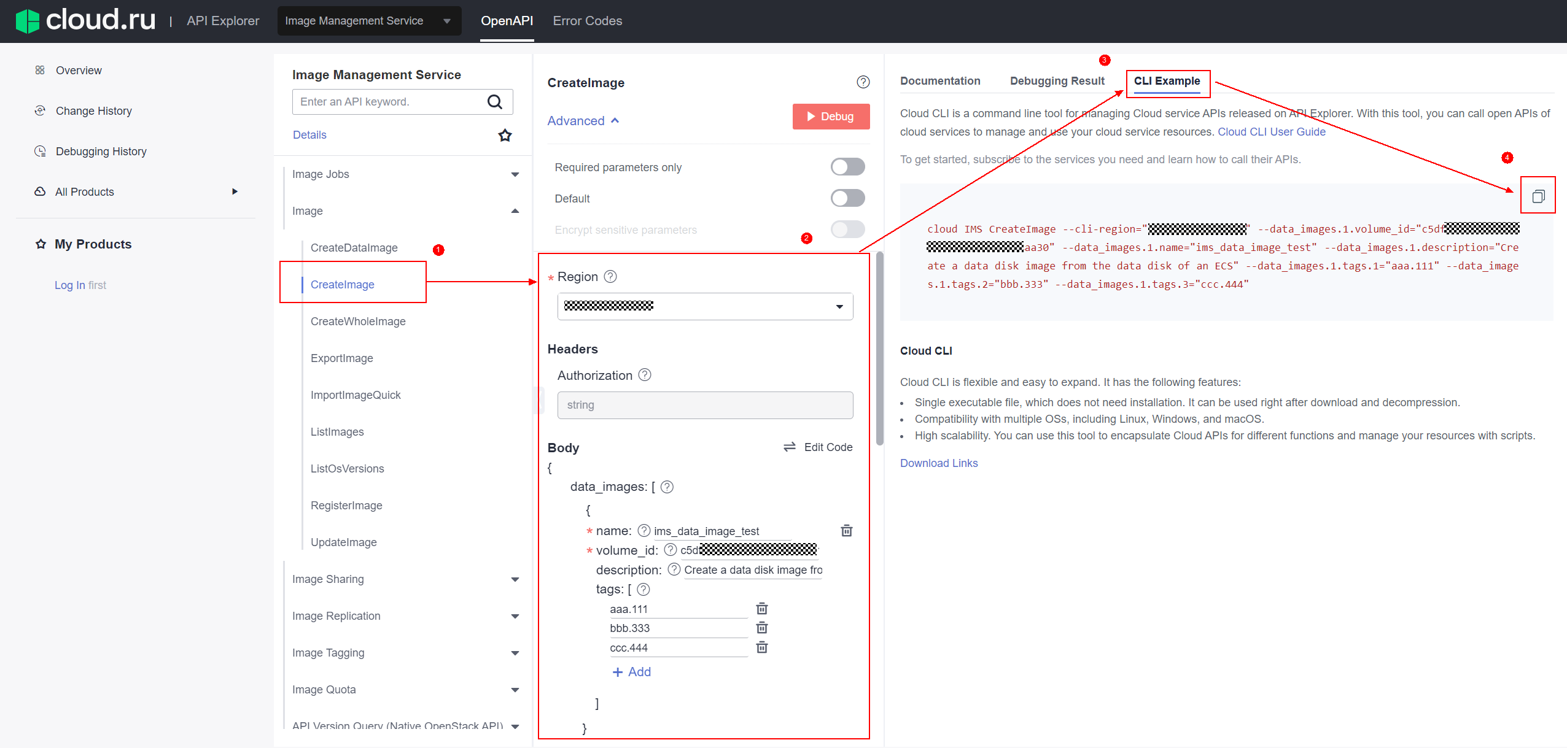Select the ExportImage API item
The width and height of the screenshot is (1567, 748).
tap(341, 358)
